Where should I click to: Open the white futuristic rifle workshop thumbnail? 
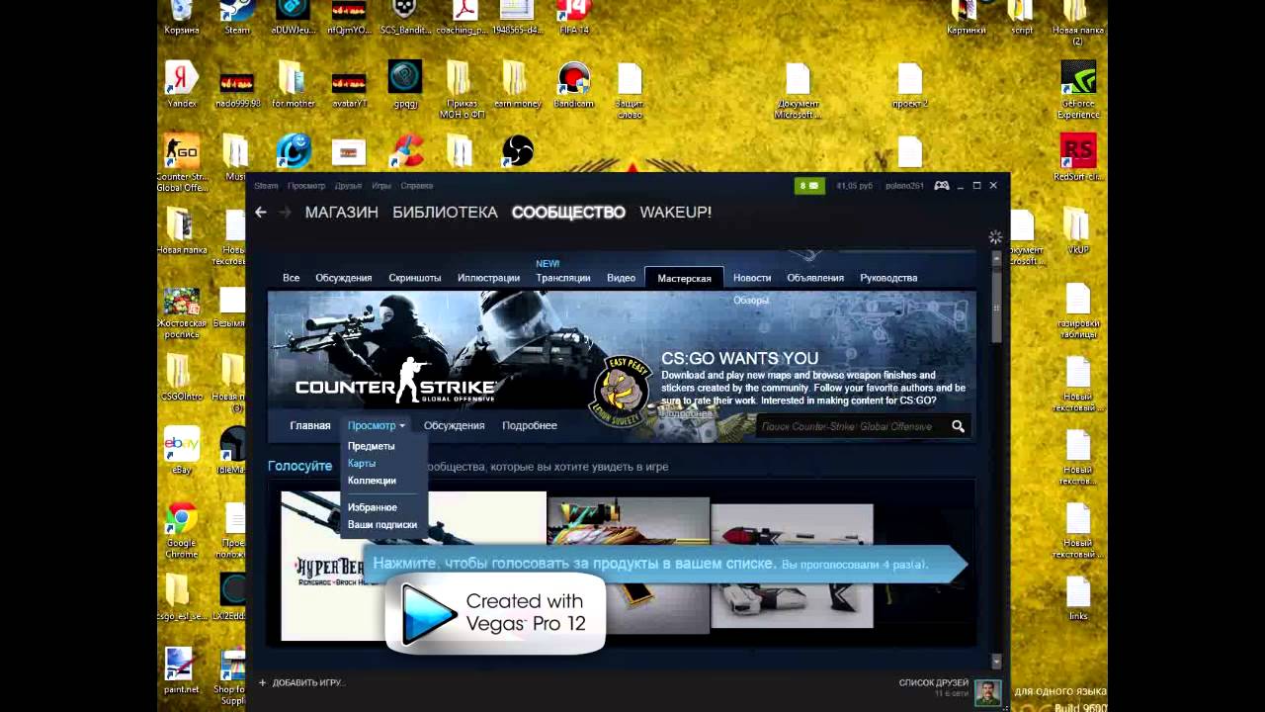tap(792, 566)
